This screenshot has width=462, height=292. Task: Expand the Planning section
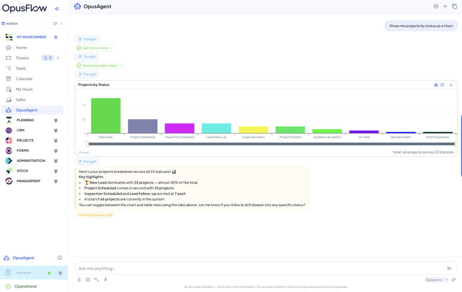point(55,121)
